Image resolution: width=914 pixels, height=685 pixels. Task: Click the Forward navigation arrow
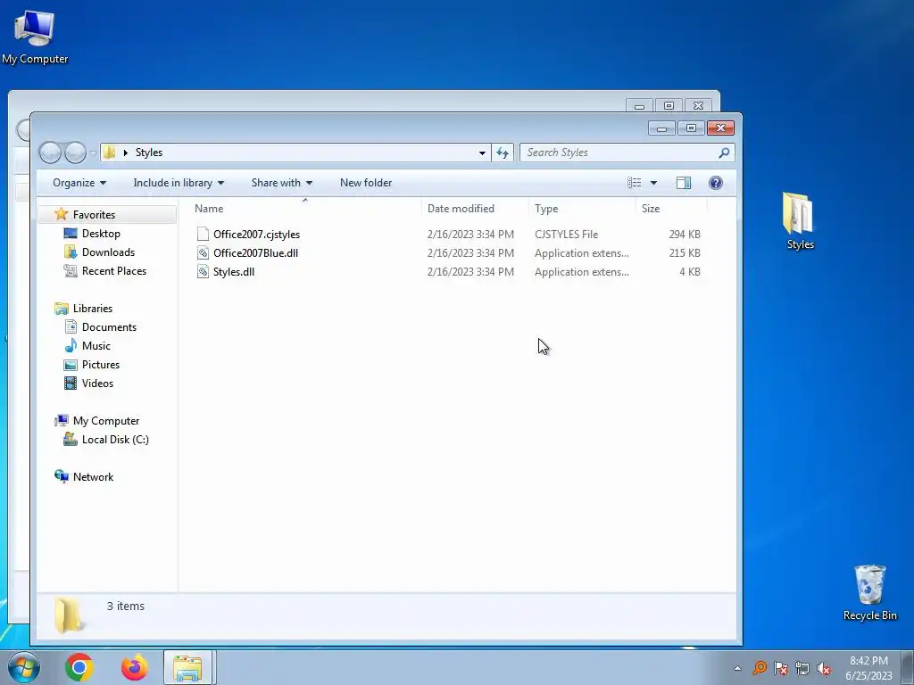coord(75,153)
